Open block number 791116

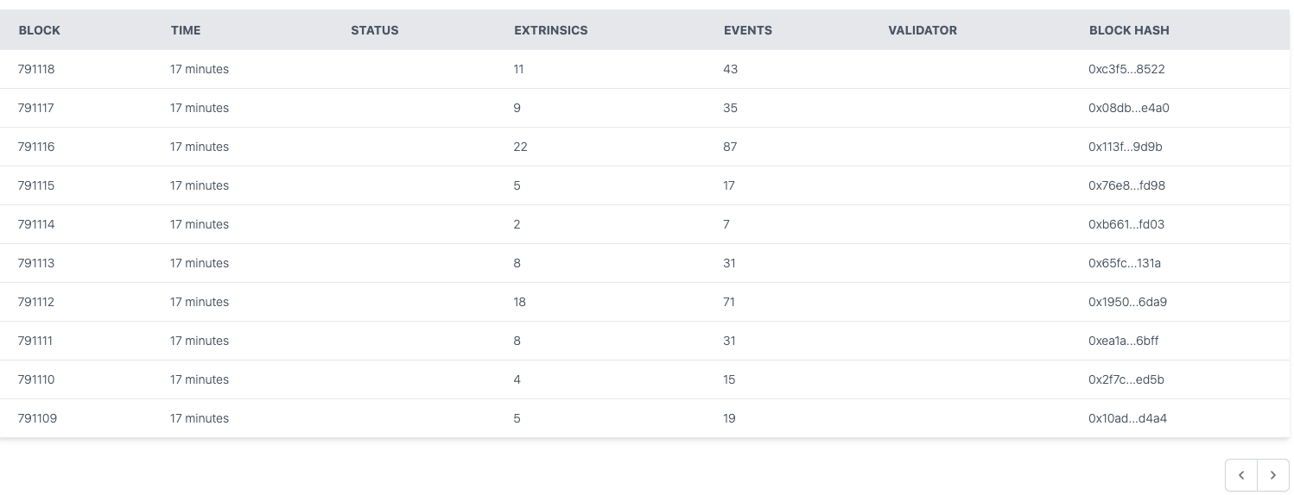click(x=36, y=147)
